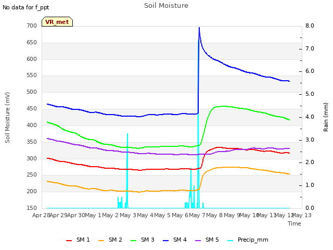The height and width of the screenshot is (250, 333).
Task: Click the Soil Moisture (mV) axis label
Action: click(x=7, y=118)
